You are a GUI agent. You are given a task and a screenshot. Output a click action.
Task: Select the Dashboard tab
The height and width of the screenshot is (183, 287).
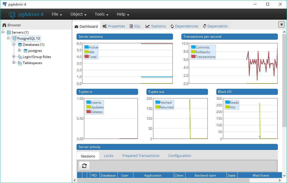tap(86, 26)
